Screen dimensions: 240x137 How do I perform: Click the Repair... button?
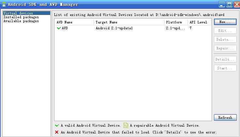pos(225,48)
